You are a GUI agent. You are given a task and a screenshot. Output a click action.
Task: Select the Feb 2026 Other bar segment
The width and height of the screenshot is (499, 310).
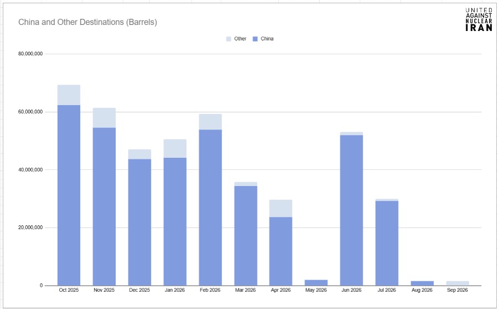point(210,122)
